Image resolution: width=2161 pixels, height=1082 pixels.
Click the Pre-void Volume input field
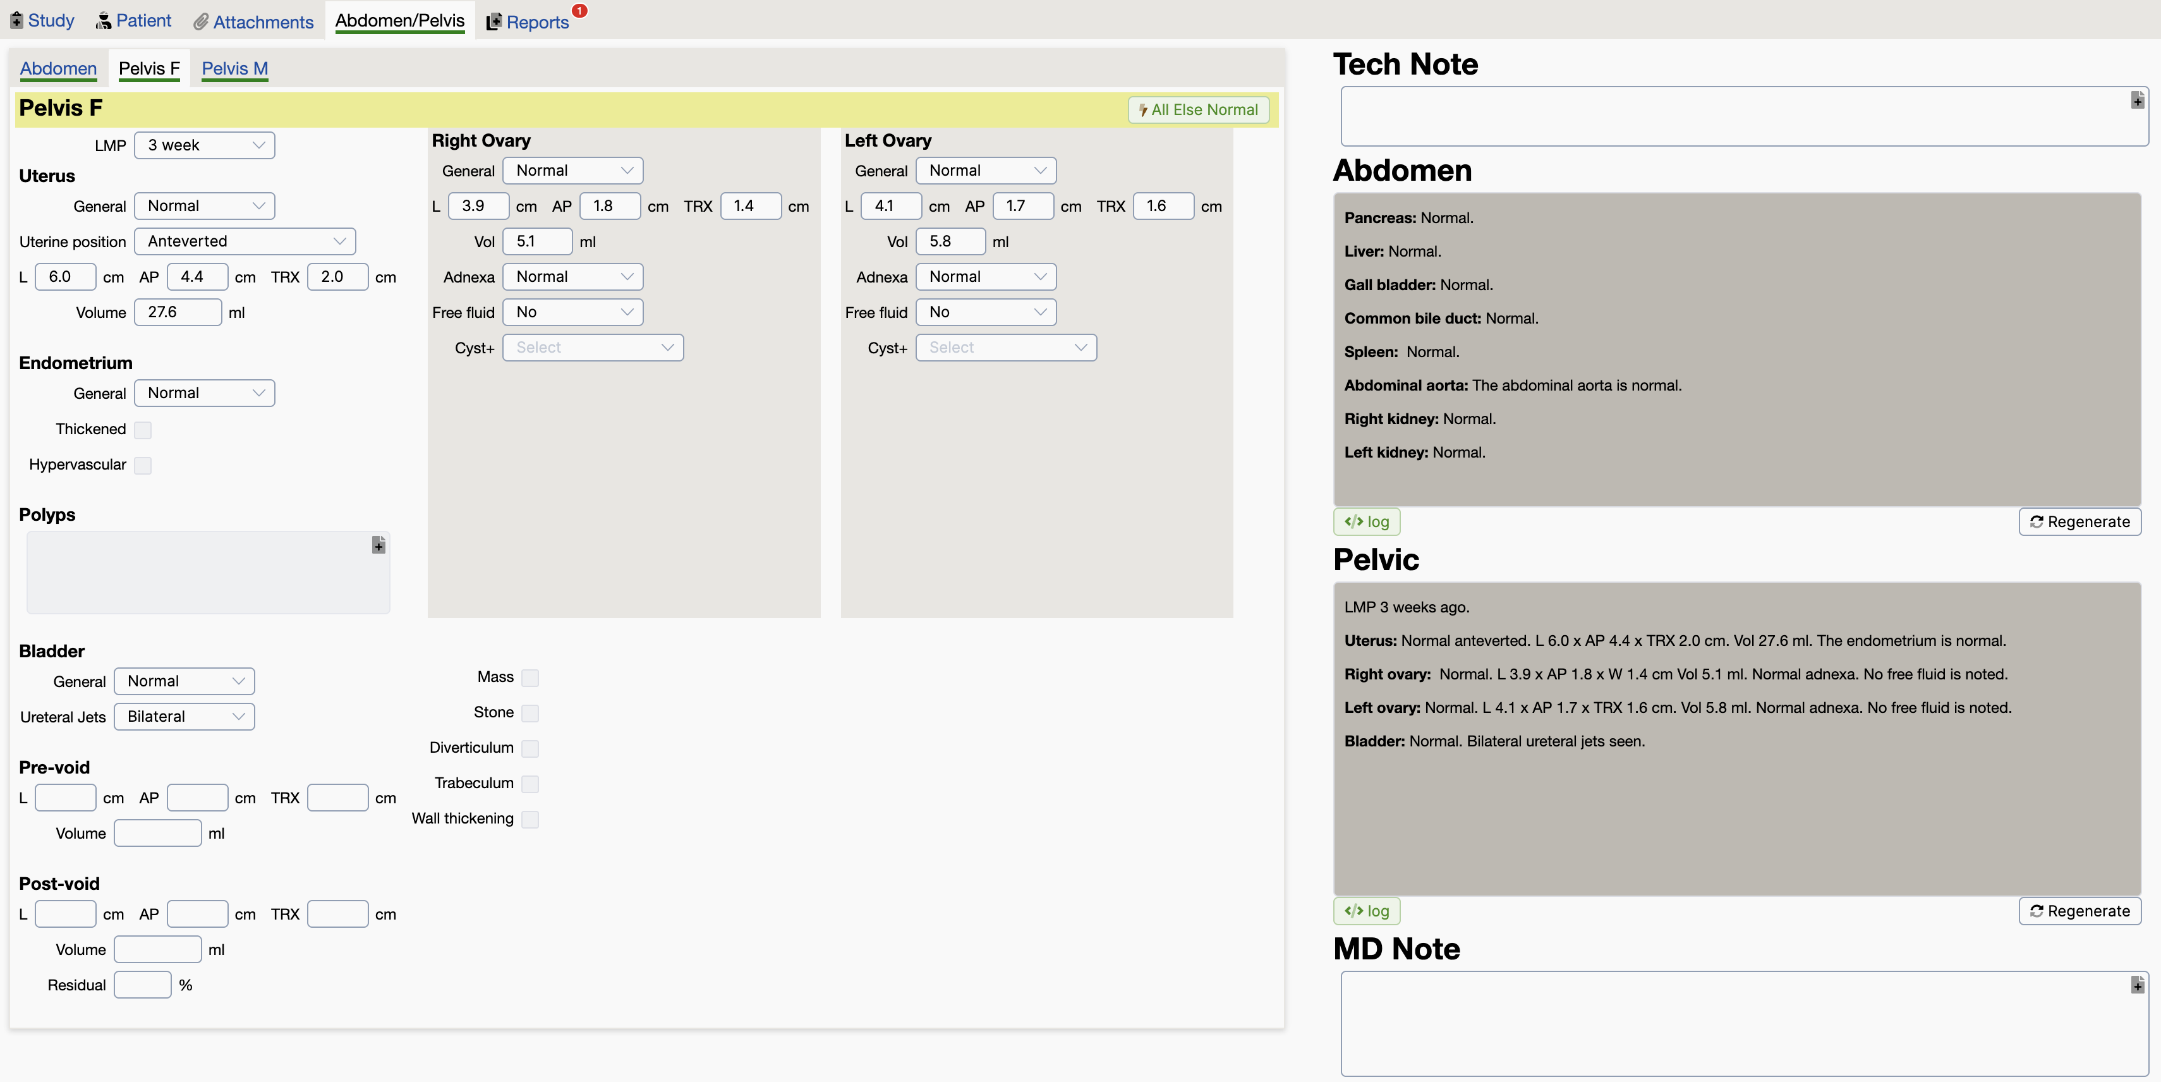[x=157, y=834]
